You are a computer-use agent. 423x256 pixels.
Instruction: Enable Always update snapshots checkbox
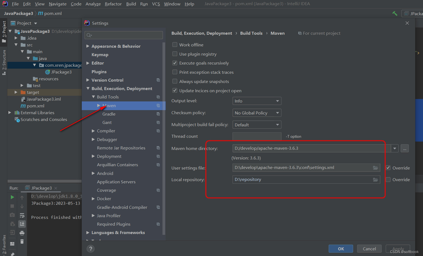[x=175, y=81]
